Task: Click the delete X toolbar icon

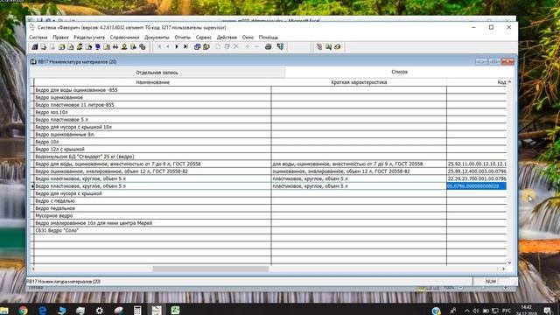Action: click(235, 46)
